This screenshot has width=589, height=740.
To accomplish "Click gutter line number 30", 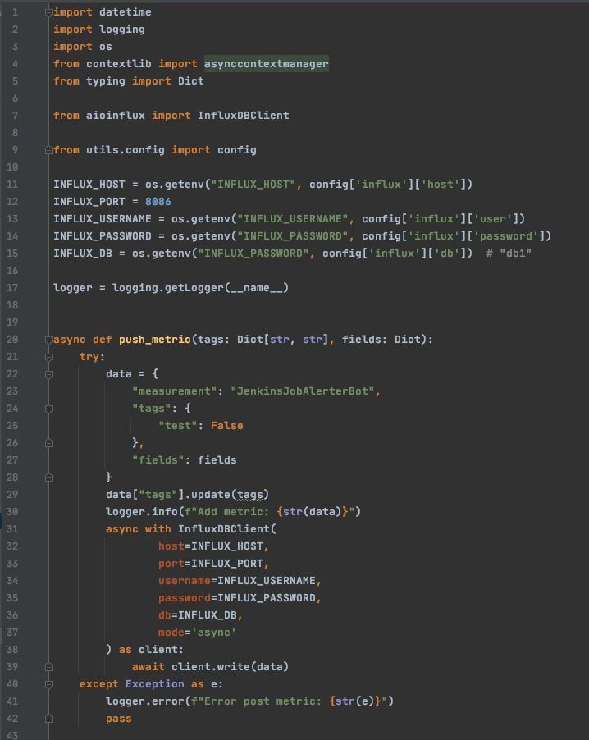I will click(x=12, y=512).
